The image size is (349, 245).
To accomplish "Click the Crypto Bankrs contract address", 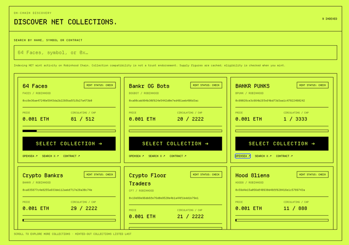I will coord(57,190).
